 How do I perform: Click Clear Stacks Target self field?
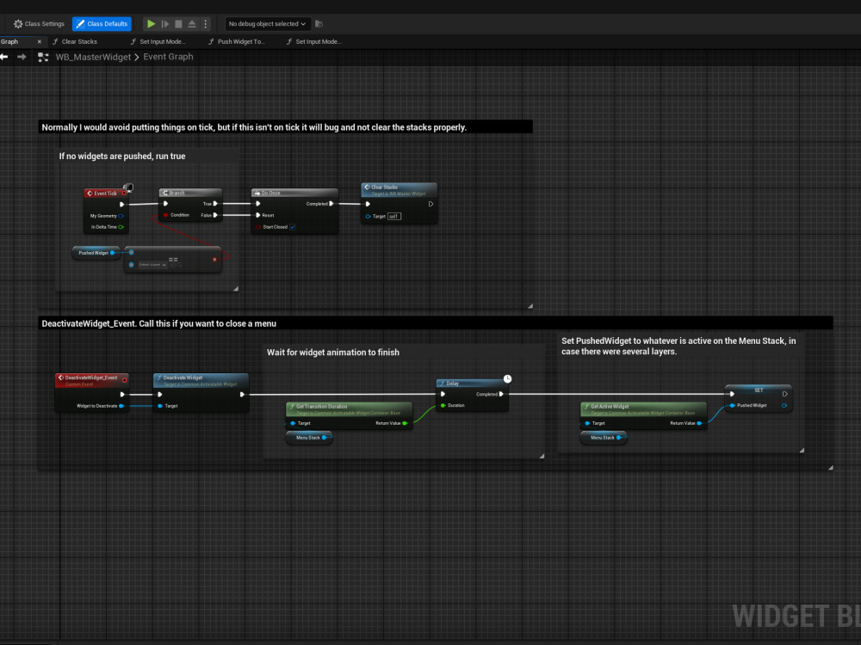click(x=393, y=216)
